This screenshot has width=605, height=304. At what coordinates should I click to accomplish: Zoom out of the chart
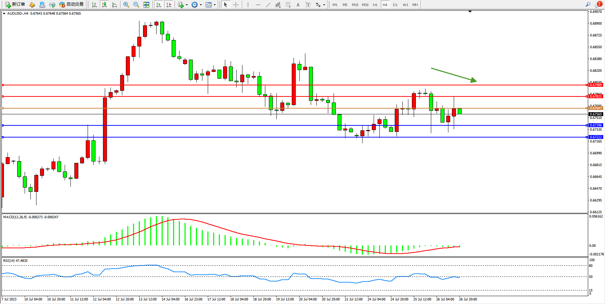click(136, 5)
